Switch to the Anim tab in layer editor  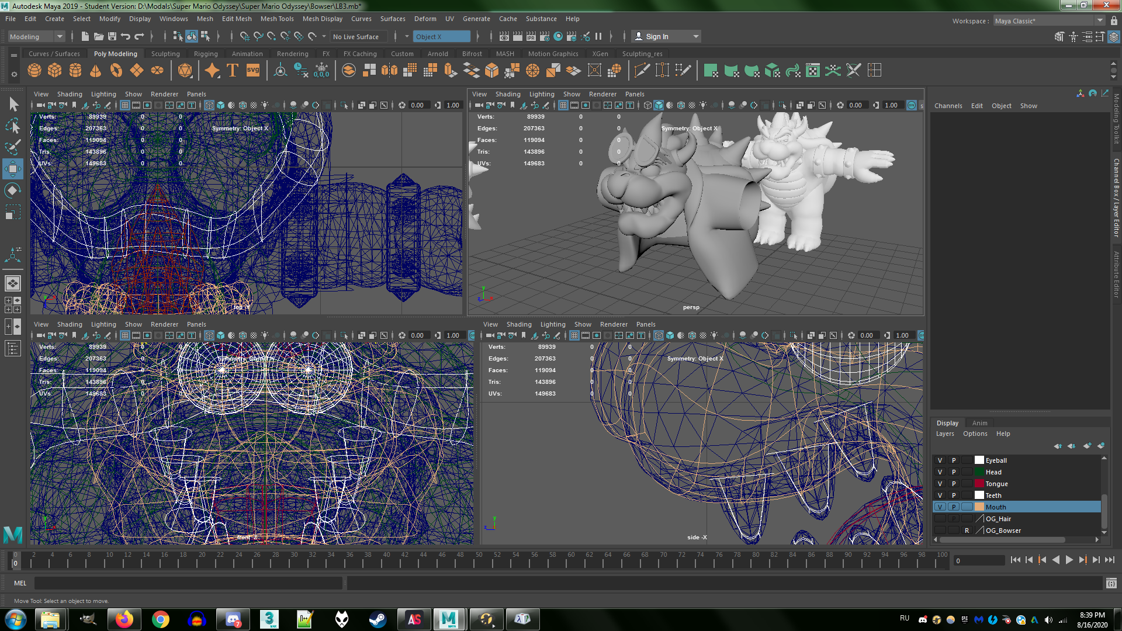pos(980,423)
